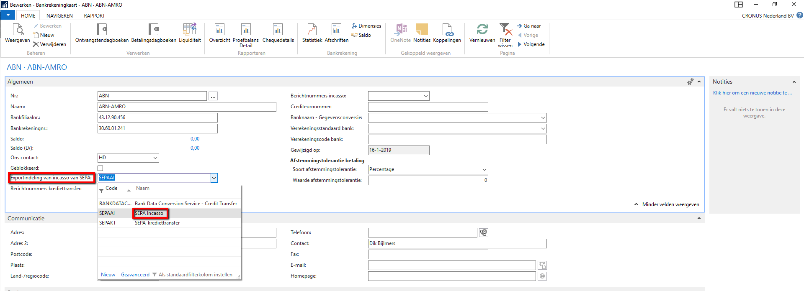
Task: Switch to the NAVIGEREN tab
Action: [x=59, y=15]
